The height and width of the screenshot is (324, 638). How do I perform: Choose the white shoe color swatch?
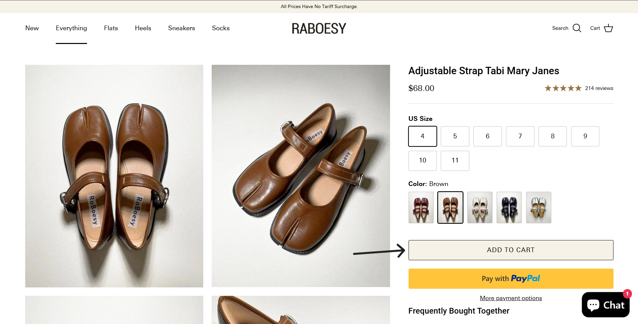(479, 207)
